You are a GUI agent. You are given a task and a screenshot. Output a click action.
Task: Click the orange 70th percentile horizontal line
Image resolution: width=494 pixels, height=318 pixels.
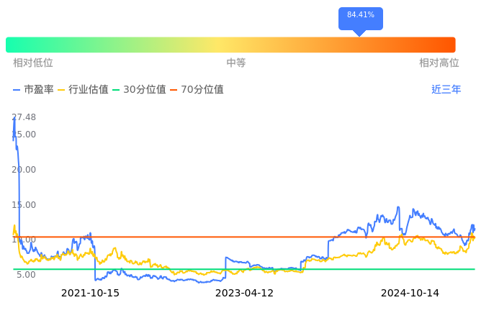pyautogui.click(x=216, y=237)
